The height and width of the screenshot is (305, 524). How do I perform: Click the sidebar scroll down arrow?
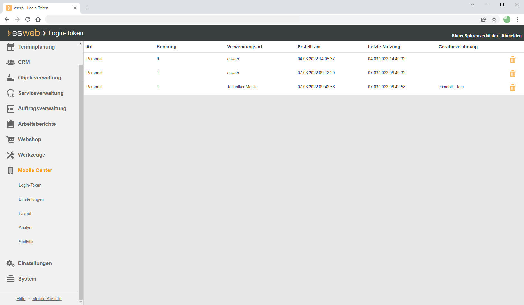tap(81, 302)
